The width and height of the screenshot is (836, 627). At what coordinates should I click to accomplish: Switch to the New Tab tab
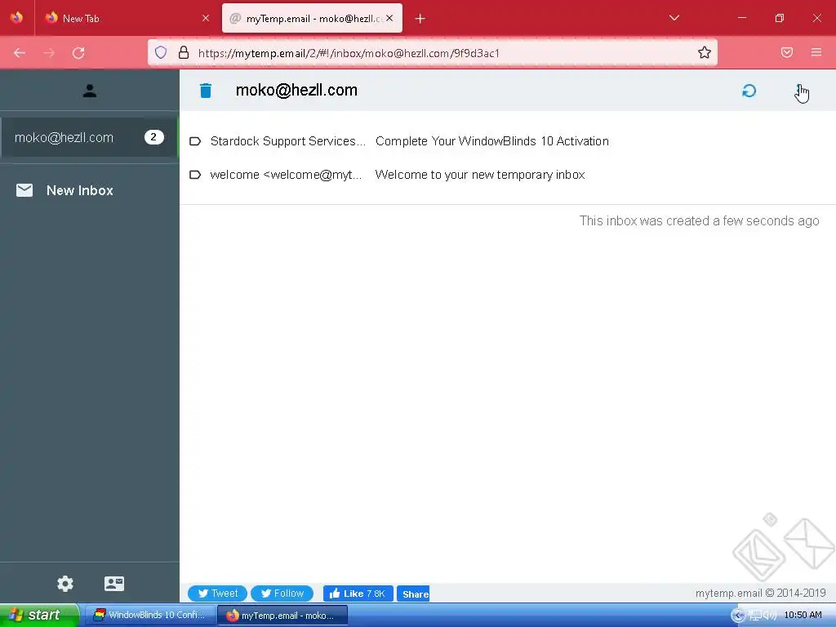[x=127, y=18]
